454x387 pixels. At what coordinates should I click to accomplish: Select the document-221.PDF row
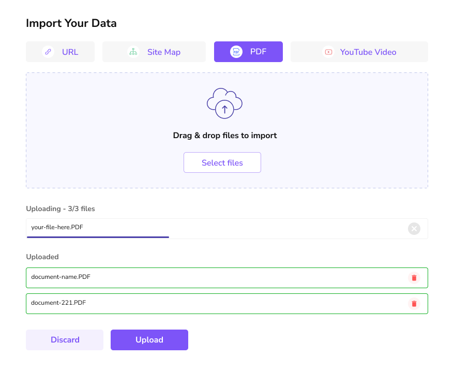pyautogui.click(x=207, y=304)
